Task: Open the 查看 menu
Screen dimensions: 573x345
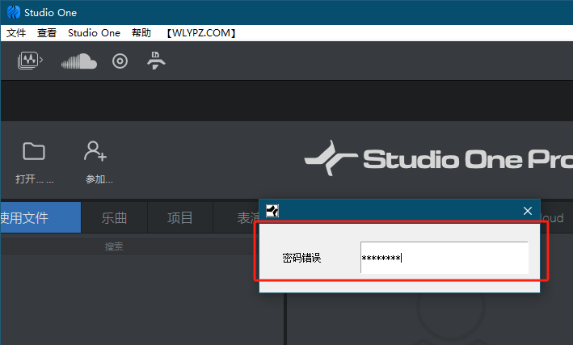Action: pos(47,33)
